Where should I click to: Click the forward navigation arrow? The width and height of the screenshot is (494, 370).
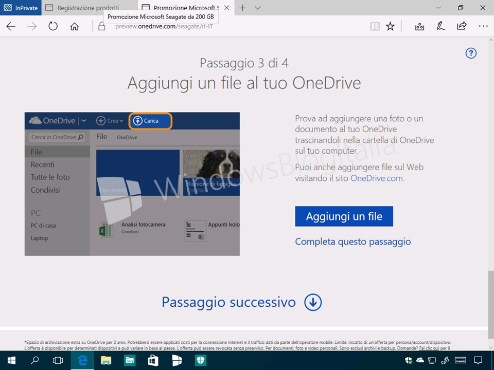click(32, 26)
